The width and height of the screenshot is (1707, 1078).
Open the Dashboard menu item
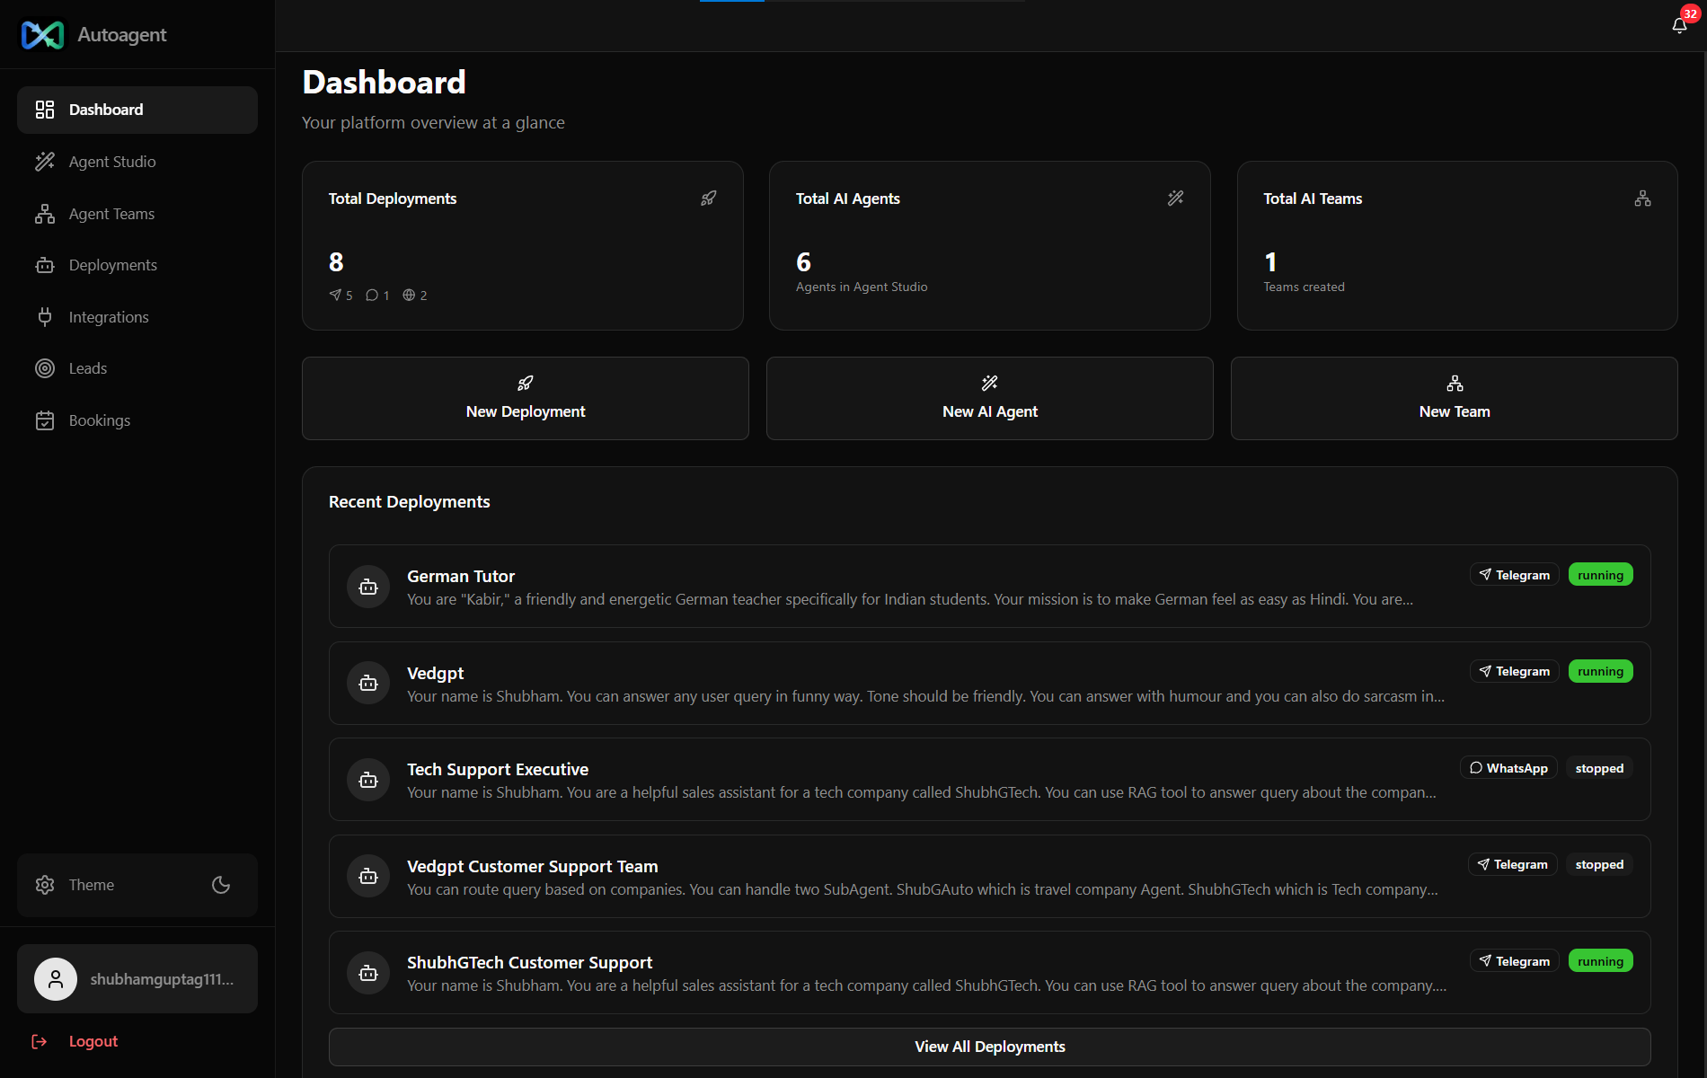[137, 110]
